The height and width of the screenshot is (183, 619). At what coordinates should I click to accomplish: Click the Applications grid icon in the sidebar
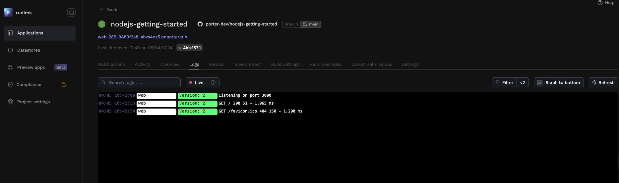coord(10,33)
